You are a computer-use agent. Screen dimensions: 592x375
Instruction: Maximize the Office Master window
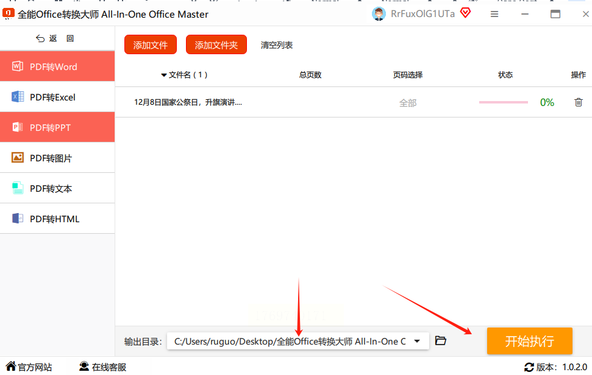tap(555, 15)
